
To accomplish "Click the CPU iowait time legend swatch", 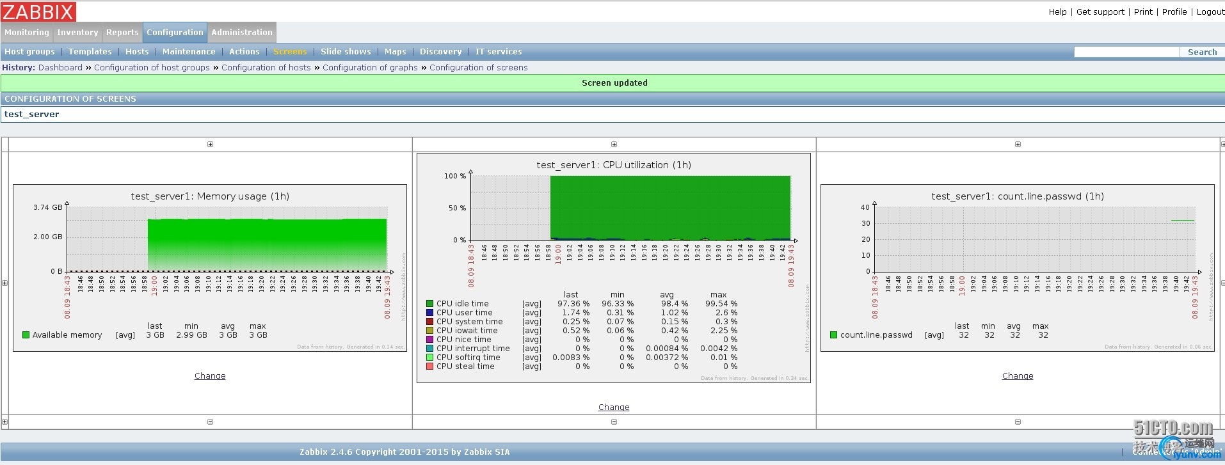I will tap(430, 331).
